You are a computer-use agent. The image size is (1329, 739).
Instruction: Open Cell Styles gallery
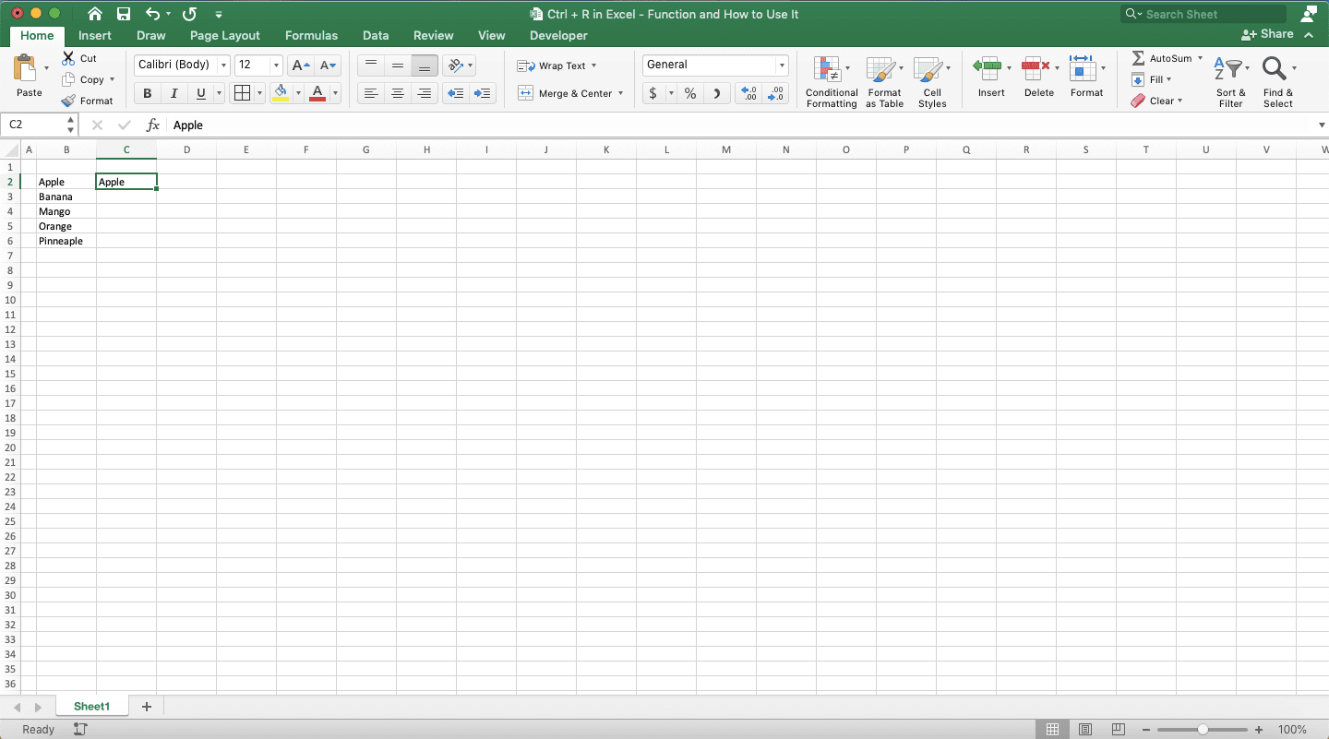pos(932,81)
